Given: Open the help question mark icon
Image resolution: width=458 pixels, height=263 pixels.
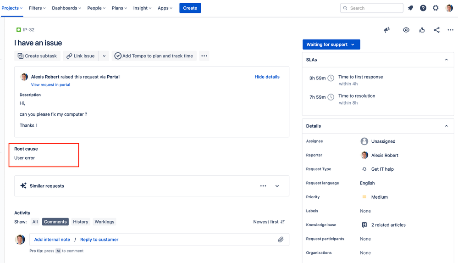Looking at the screenshot, I should pos(423,8).
